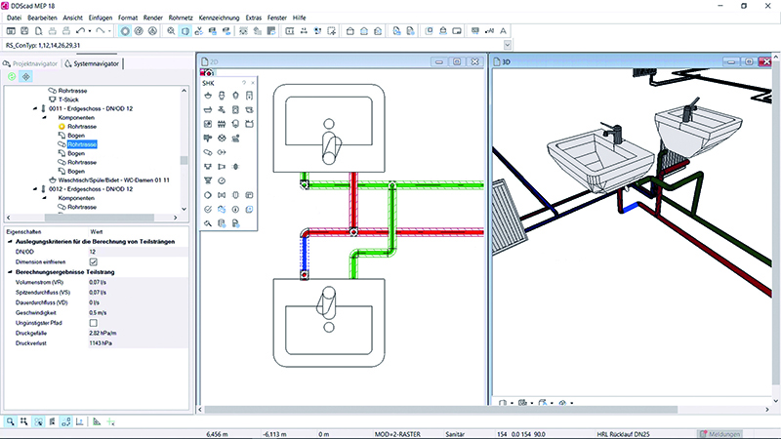Image resolution: width=781 pixels, height=439 pixels.
Task: Click the Meldungen button in status bar
Action: click(x=733, y=432)
